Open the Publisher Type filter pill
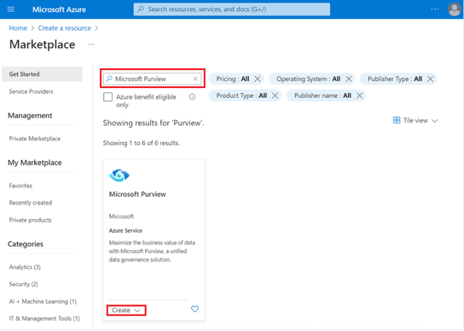 [394, 79]
